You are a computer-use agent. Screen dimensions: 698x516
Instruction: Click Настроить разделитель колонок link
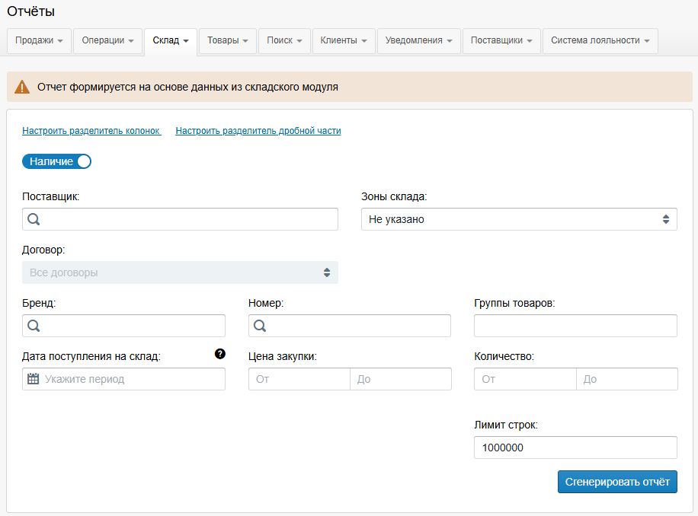click(x=91, y=131)
